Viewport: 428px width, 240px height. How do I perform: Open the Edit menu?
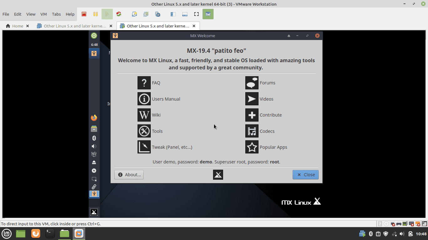(18, 14)
